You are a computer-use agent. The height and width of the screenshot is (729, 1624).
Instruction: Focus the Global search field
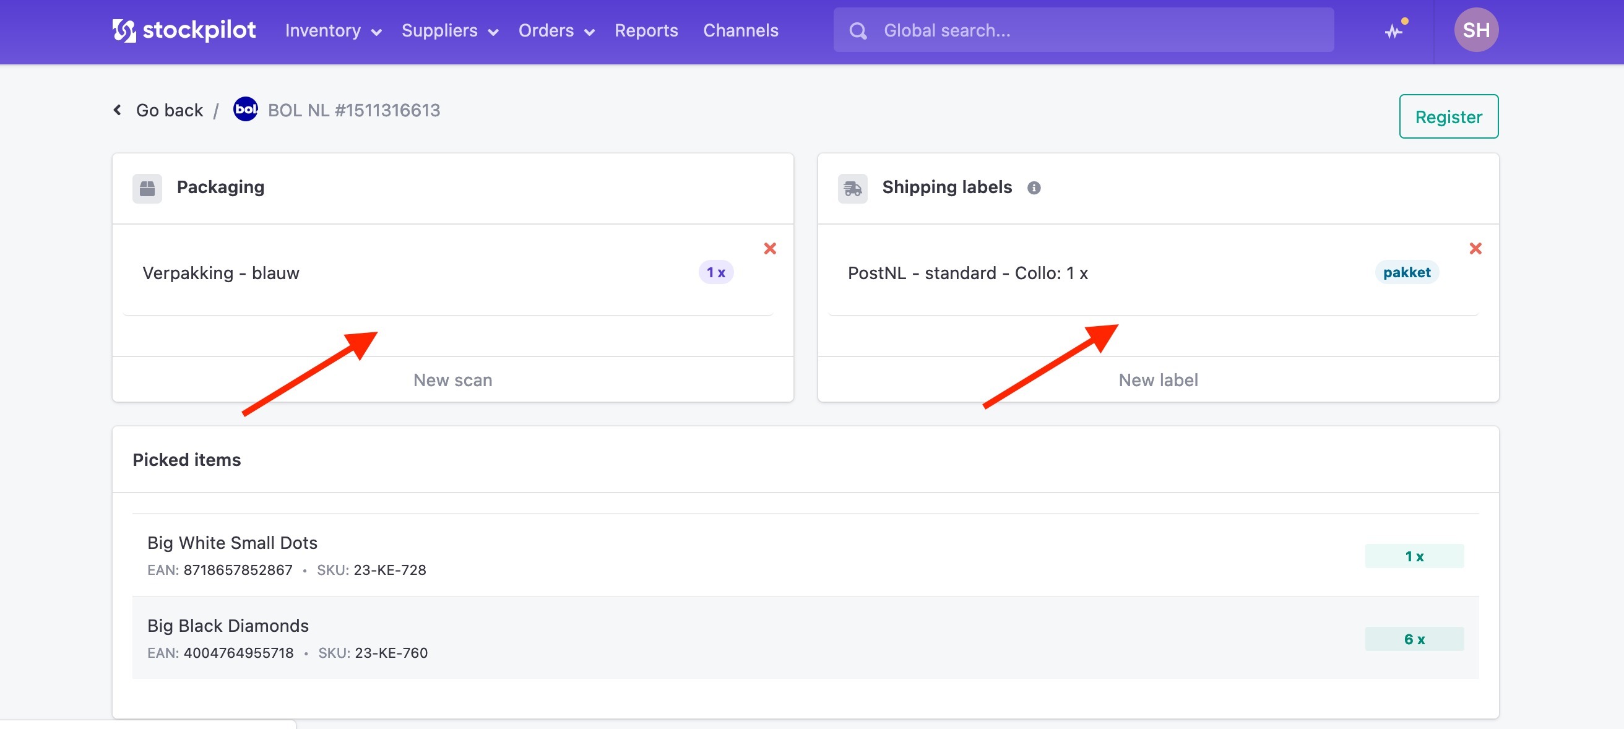click(x=1083, y=30)
